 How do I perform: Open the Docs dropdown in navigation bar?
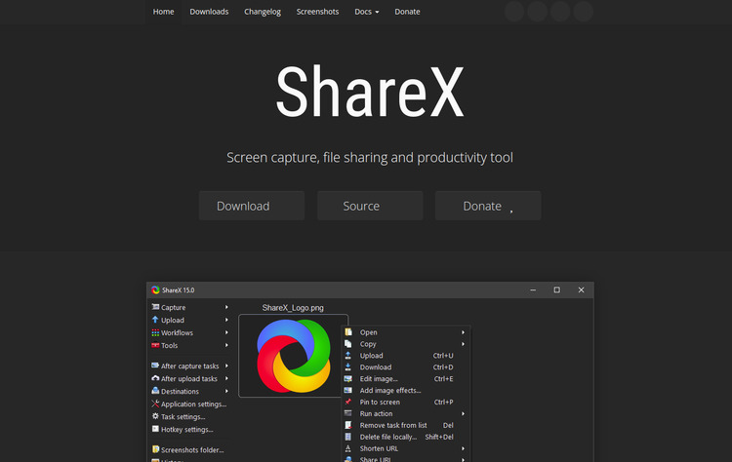click(x=366, y=12)
